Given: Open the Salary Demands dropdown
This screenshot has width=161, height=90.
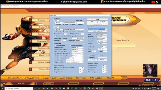Looking at the screenshot, I should point(83,70).
